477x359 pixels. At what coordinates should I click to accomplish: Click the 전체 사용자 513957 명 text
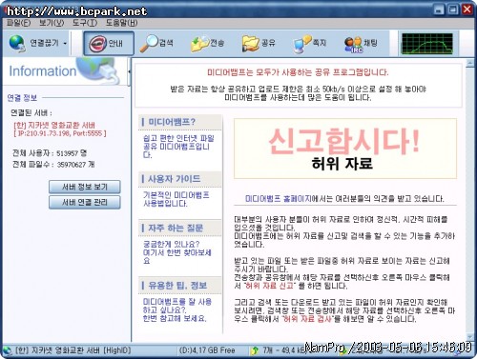click(x=50, y=153)
